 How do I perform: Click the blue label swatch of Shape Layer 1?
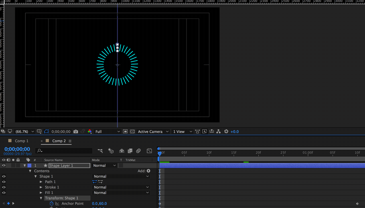[x=29, y=166]
